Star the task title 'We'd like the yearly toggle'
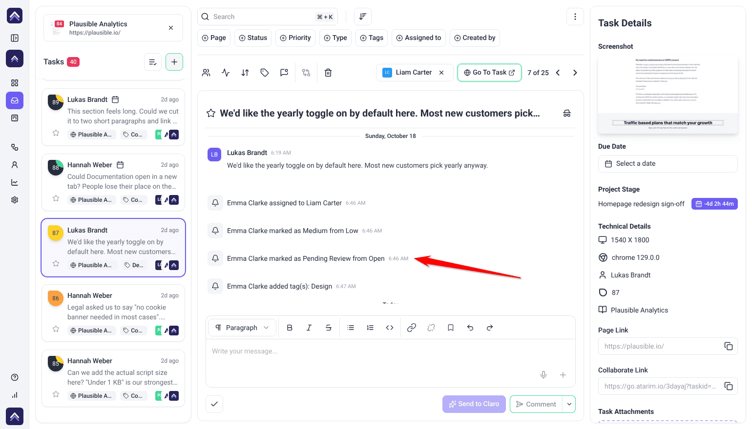Image resolution: width=752 pixels, height=429 pixels. pyautogui.click(x=211, y=113)
